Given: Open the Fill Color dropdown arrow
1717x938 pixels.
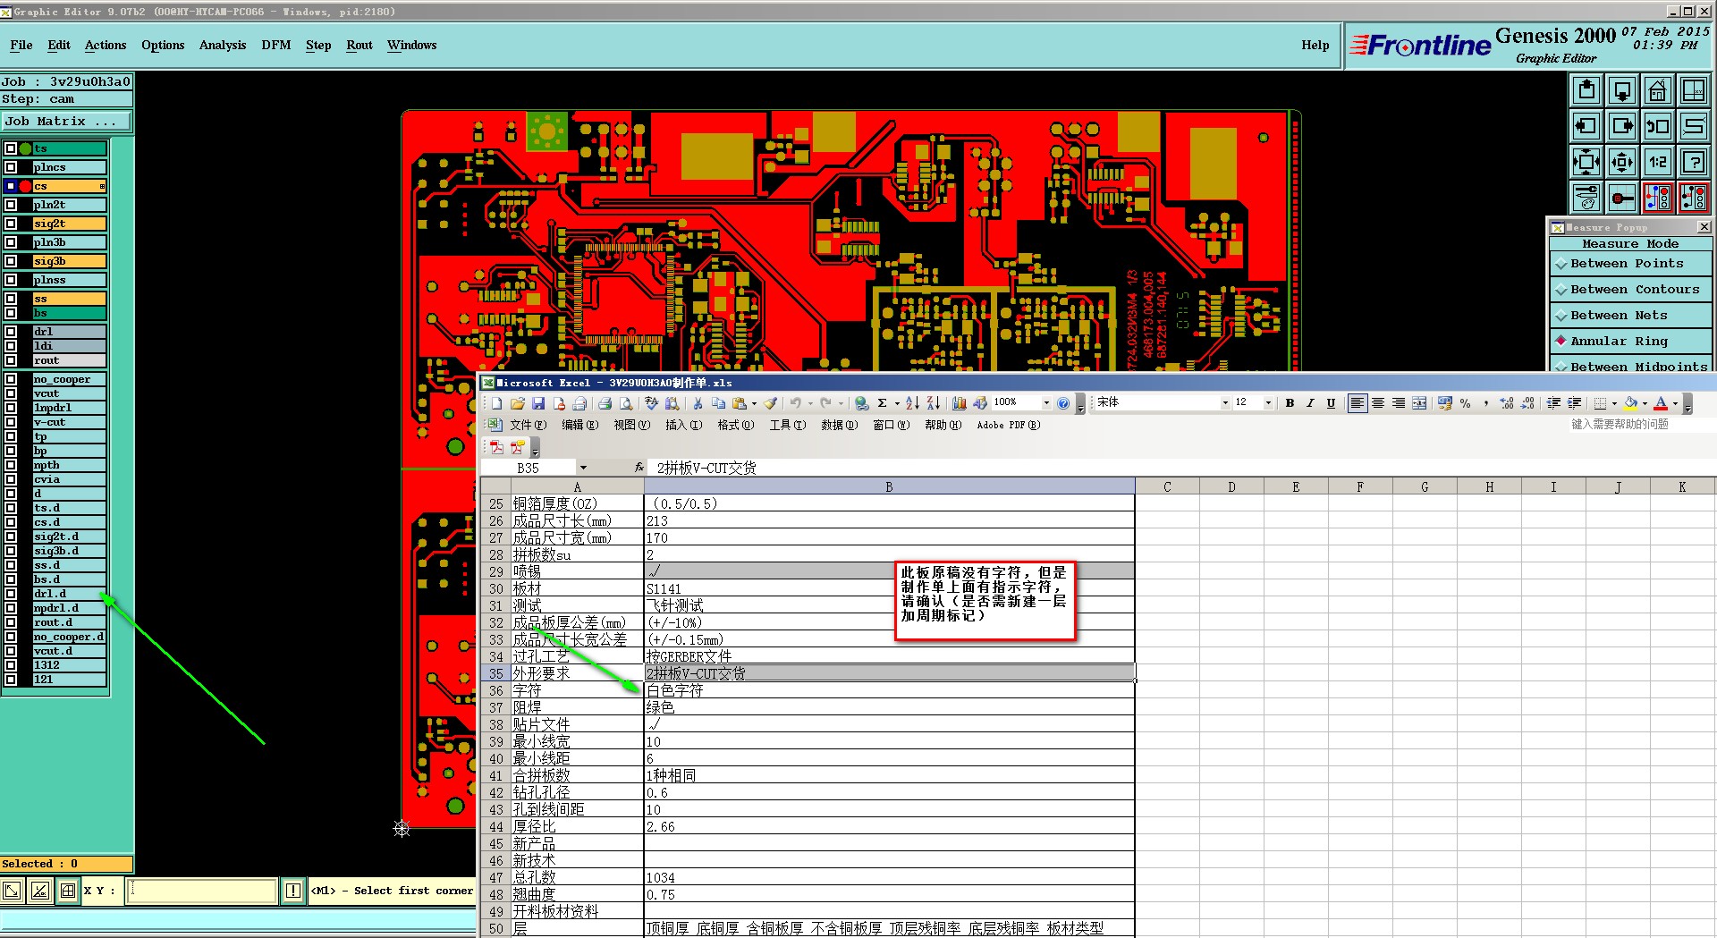Looking at the screenshot, I should pyautogui.click(x=1645, y=404).
